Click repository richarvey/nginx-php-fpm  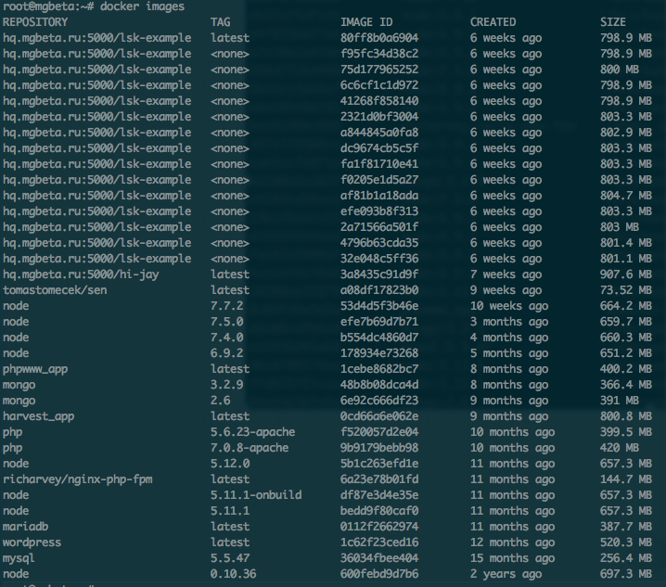coord(78,479)
